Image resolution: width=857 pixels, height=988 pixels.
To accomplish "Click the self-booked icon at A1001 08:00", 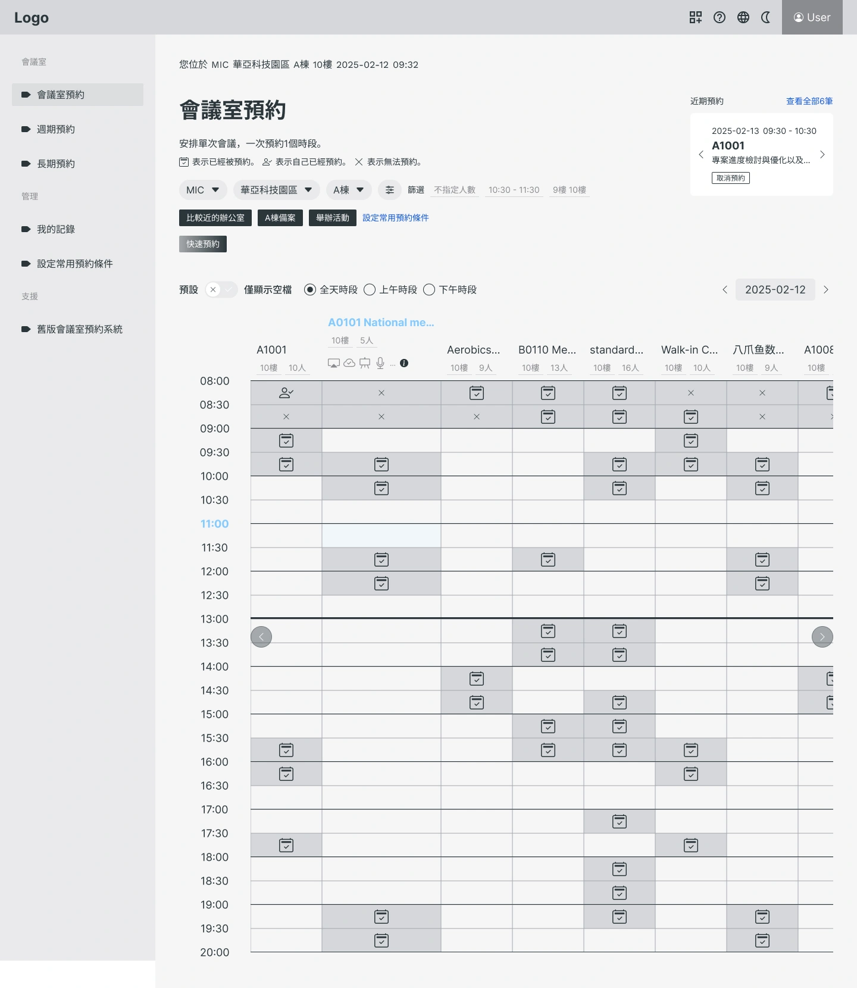I will 286,393.
